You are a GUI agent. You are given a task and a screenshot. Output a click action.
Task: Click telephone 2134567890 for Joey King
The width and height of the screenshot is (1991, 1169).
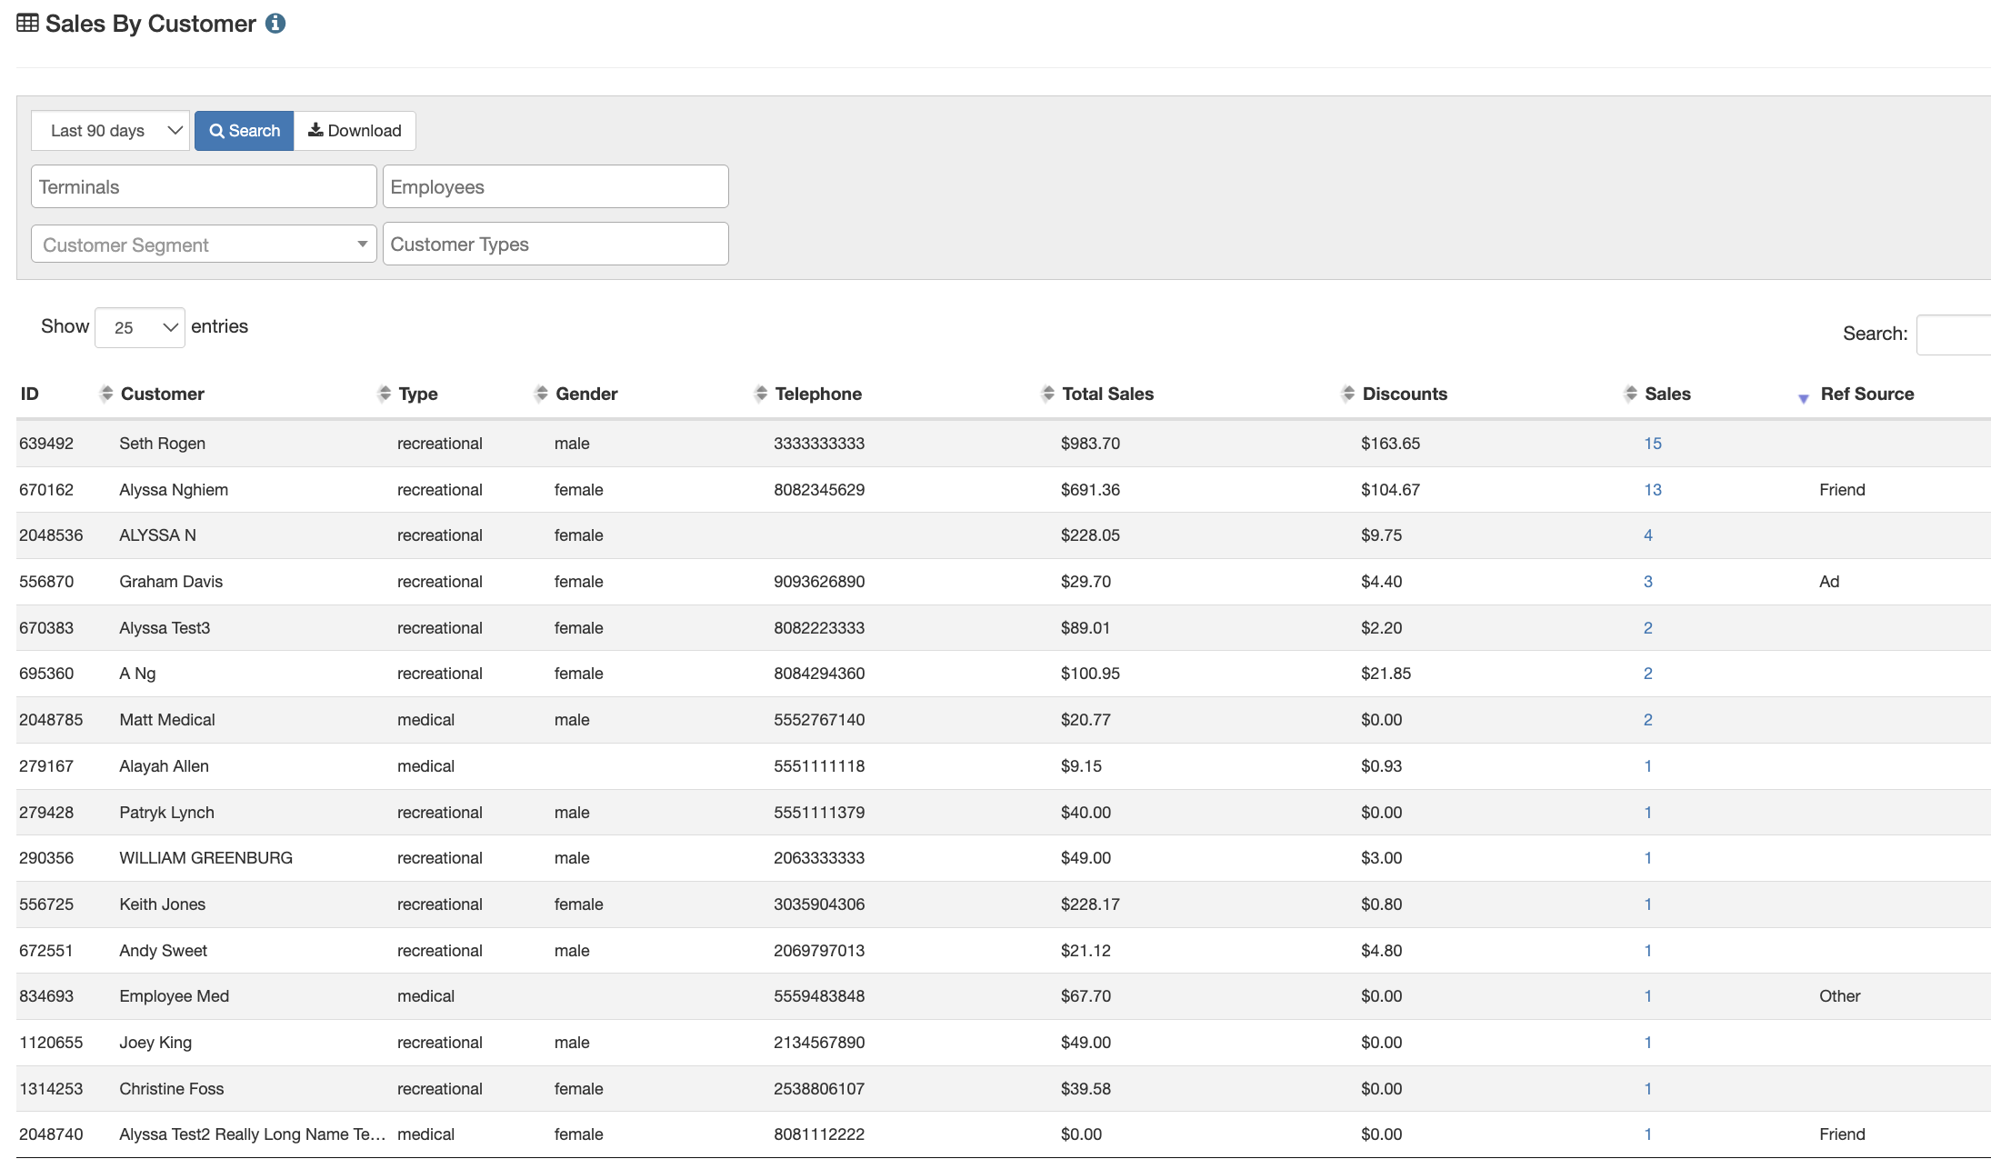point(819,1043)
